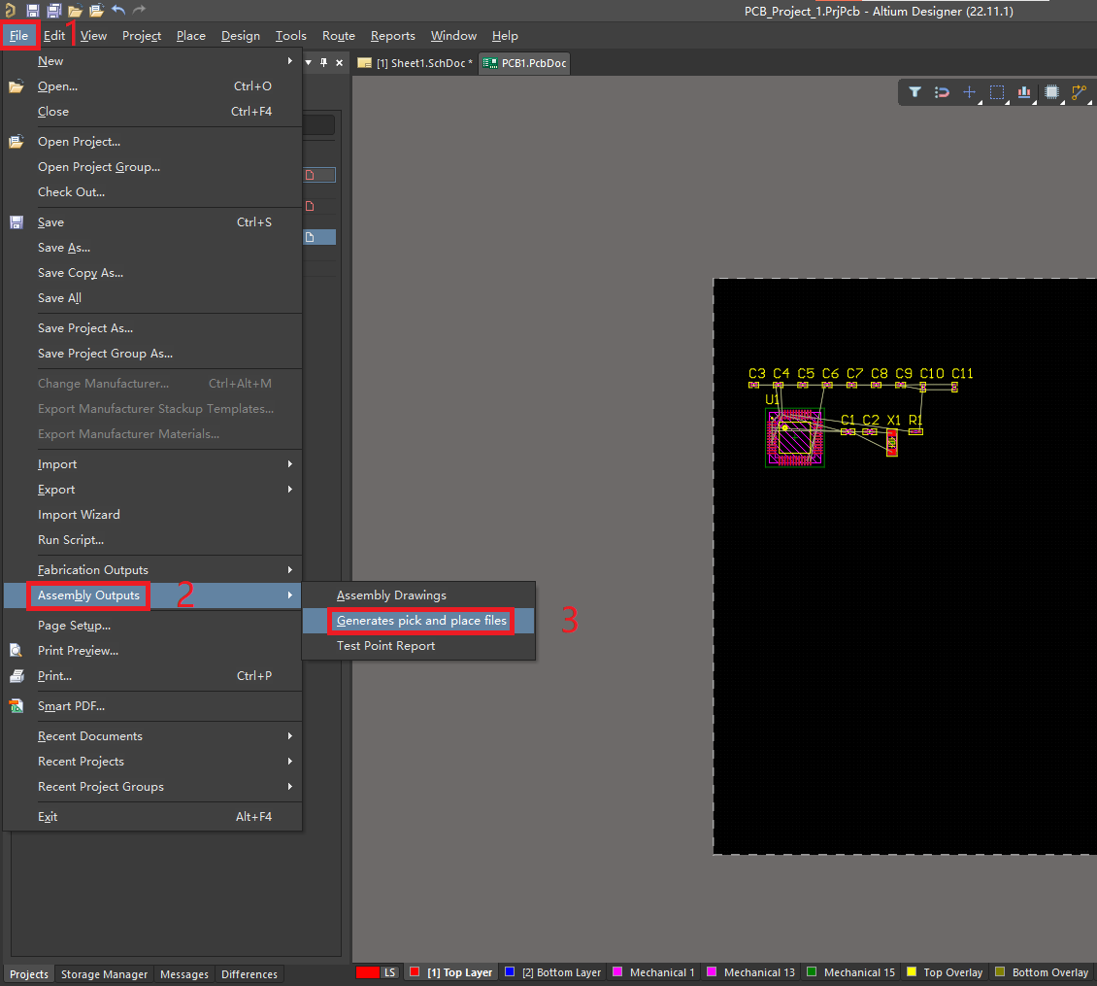Click the floppy icon beside Save entry
1097x986 pixels.
[x=17, y=222]
